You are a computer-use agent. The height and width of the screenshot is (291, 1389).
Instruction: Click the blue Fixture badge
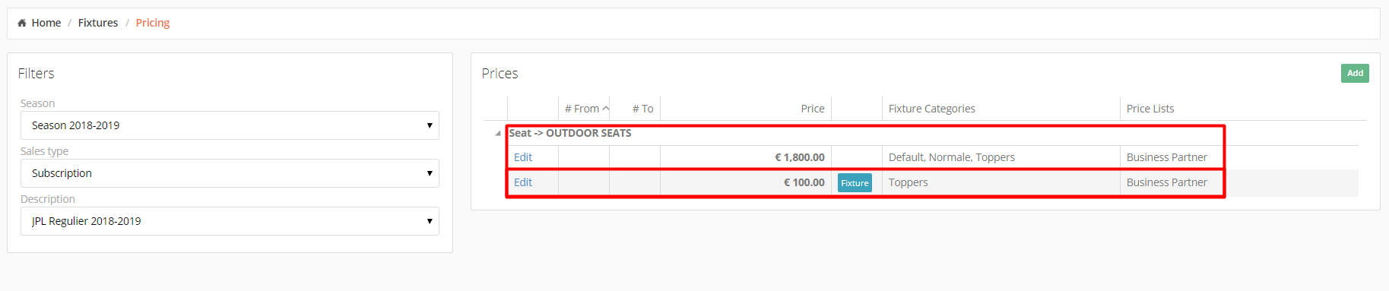(855, 183)
